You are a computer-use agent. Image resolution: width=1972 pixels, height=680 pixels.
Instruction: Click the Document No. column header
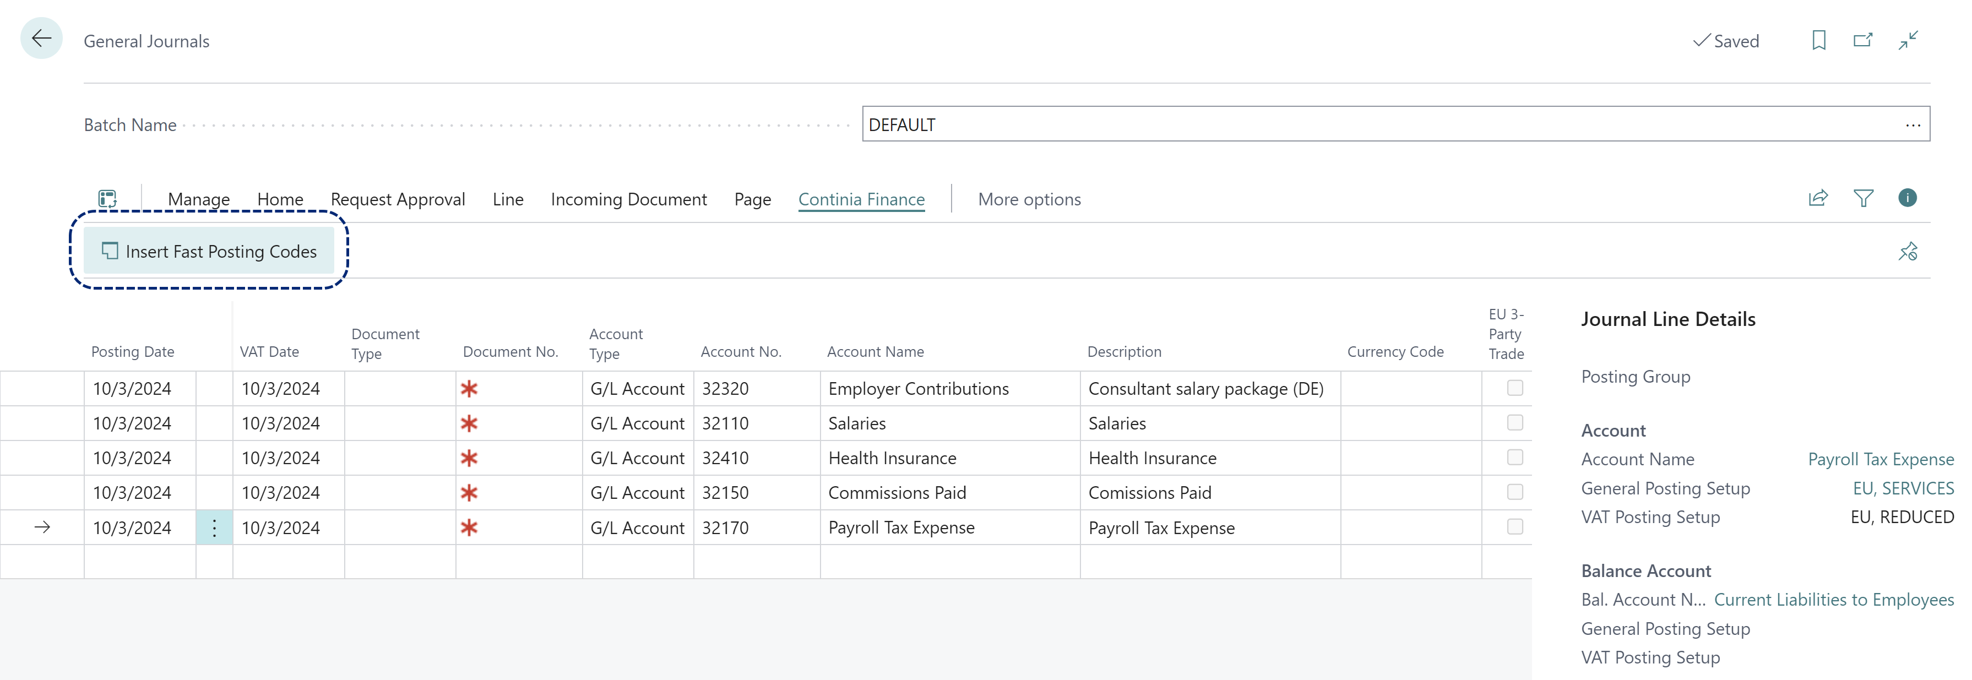(x=510, y=351)
